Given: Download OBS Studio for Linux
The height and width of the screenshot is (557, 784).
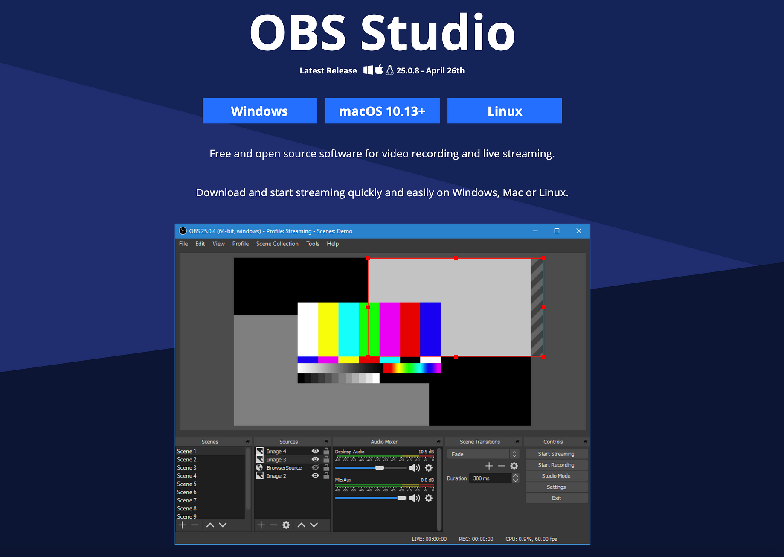Looking at the screenshot, I should tap(505, 111).
